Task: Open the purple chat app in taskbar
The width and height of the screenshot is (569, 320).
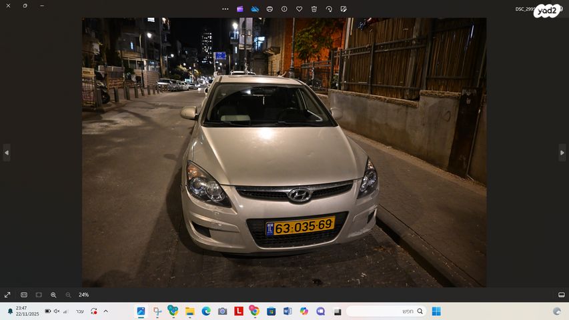Action: (x=320, y=311)
